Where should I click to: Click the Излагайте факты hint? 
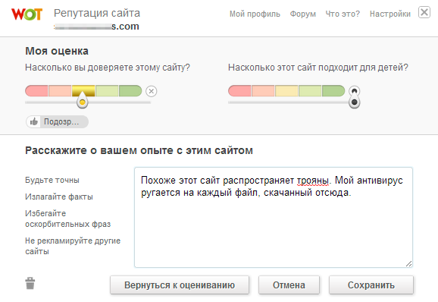[59, 197]
